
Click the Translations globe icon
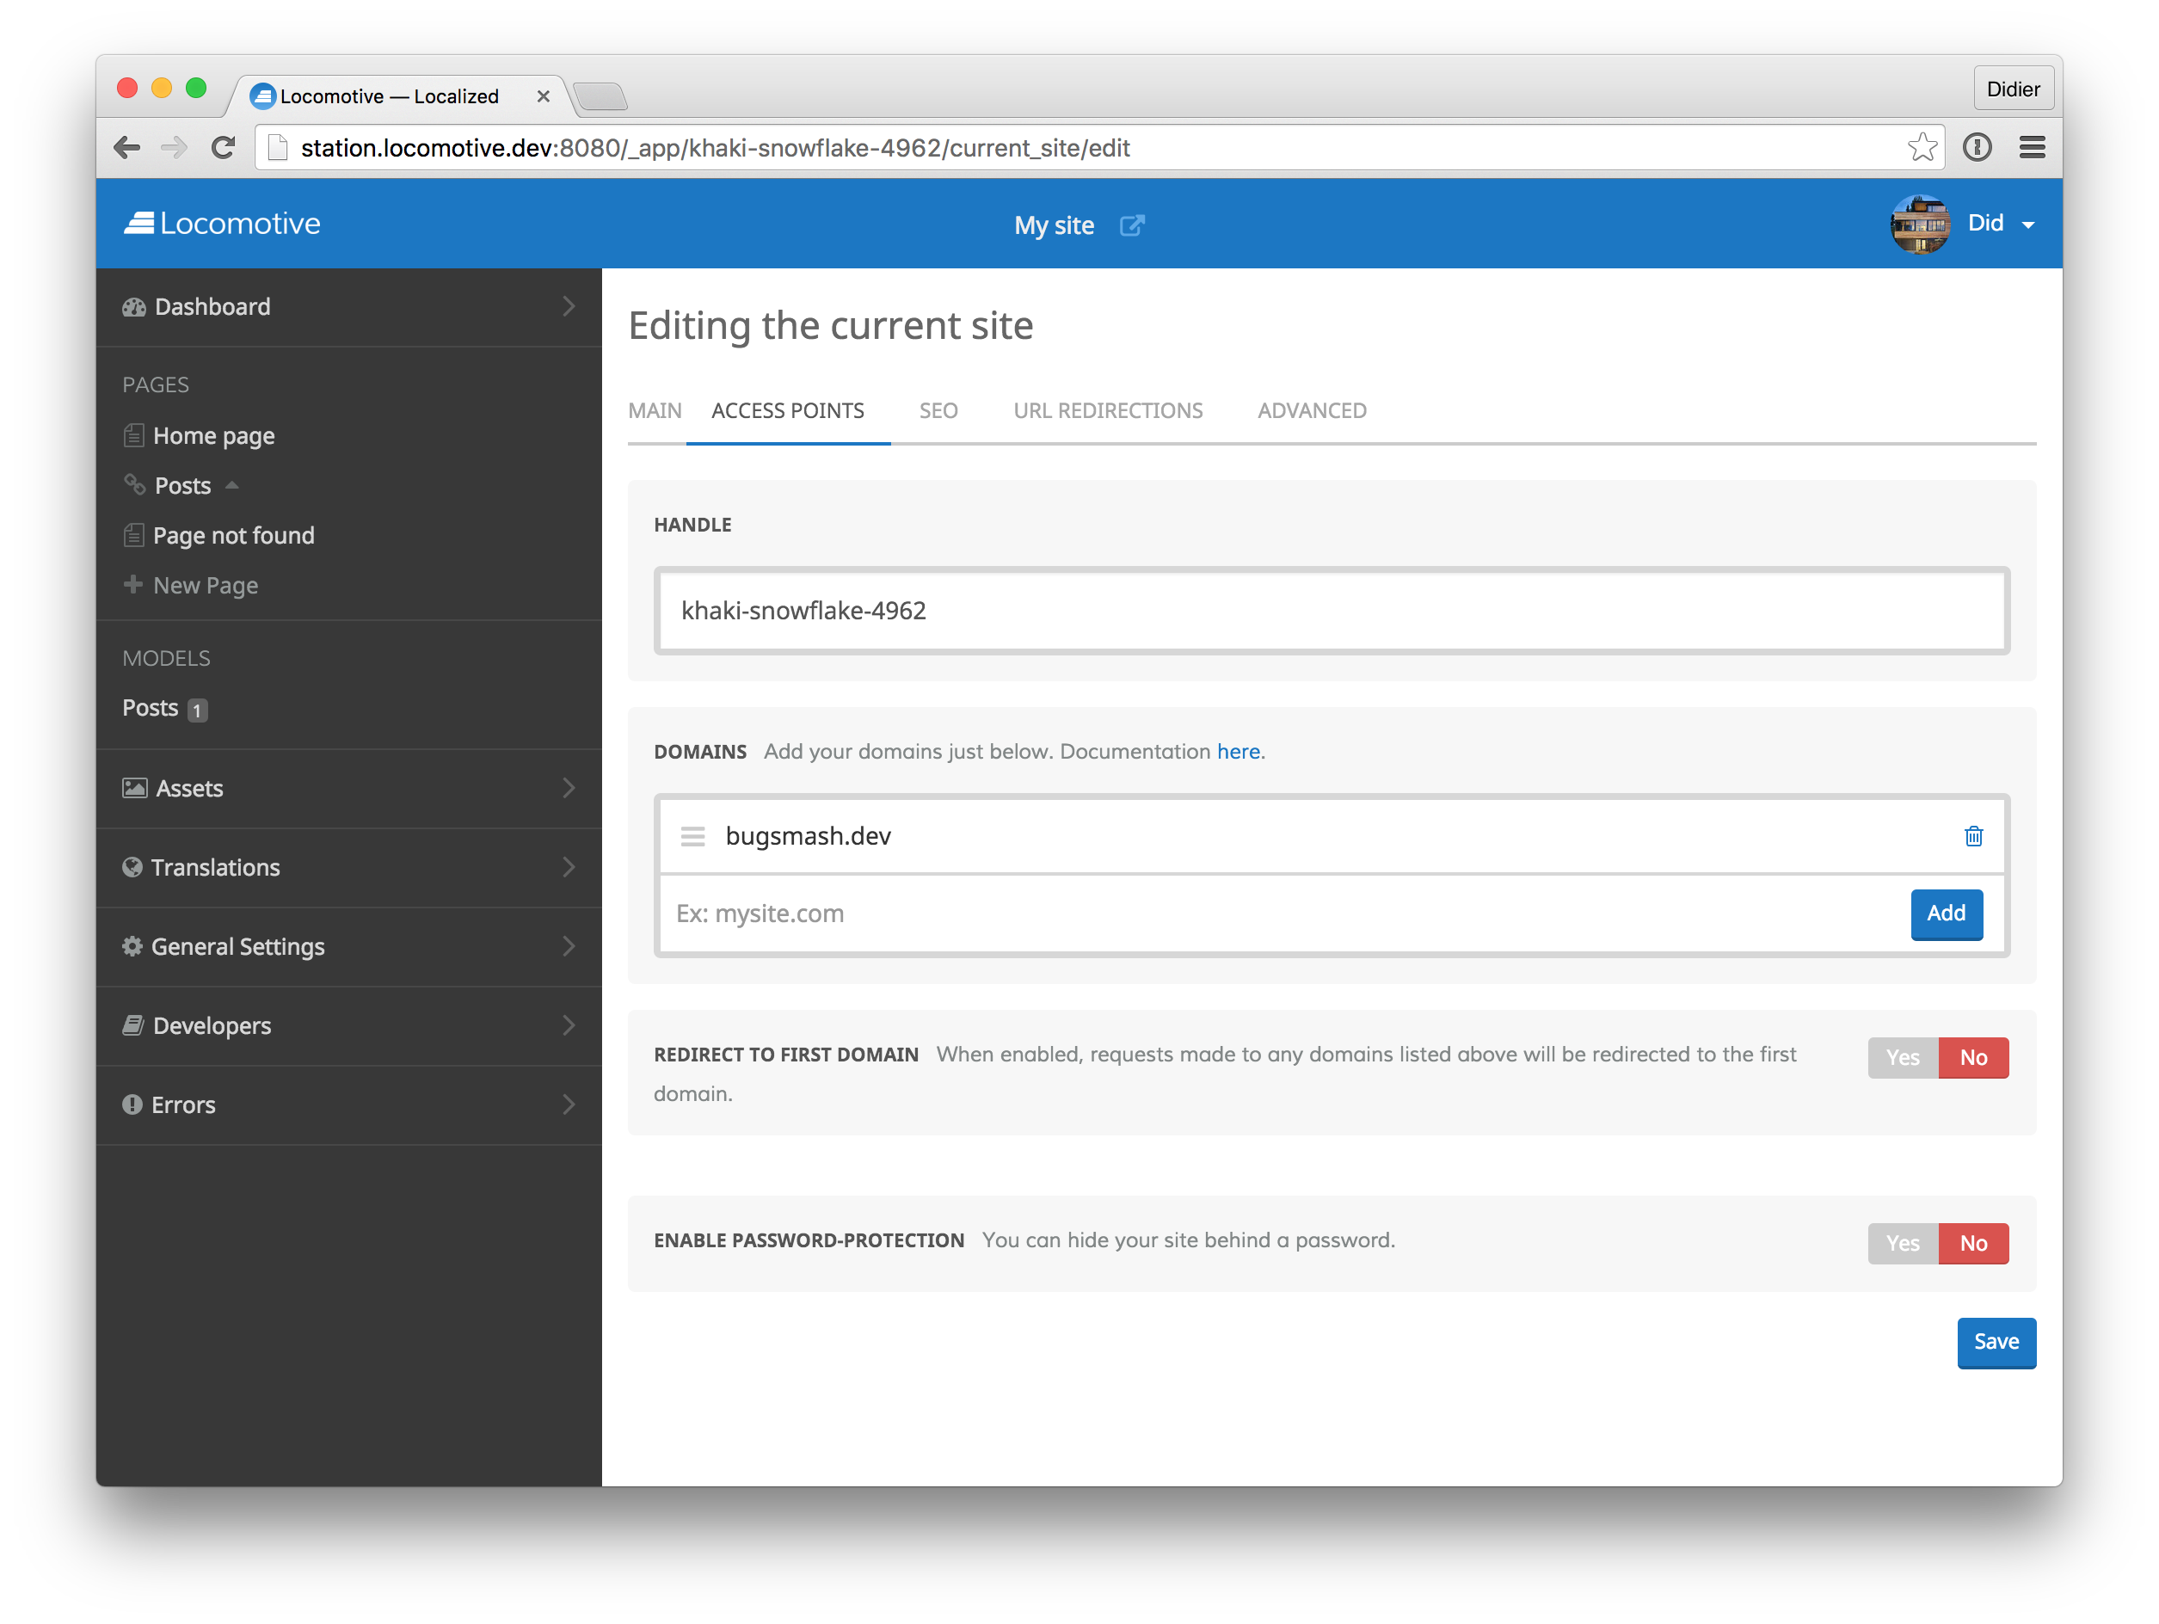[133, 866]
